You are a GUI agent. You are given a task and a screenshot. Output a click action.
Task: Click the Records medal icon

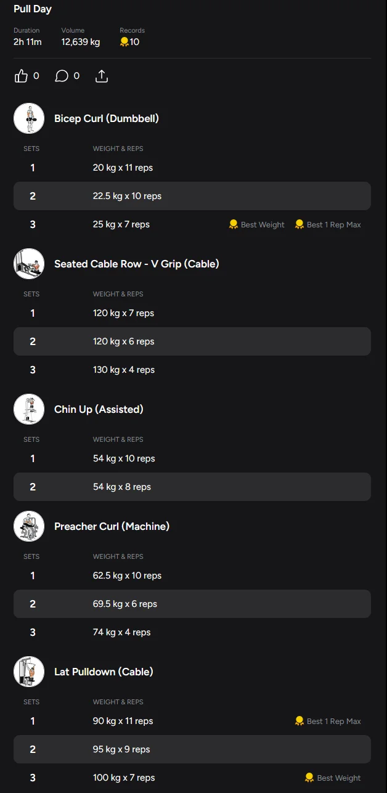(x=124, y=42)
